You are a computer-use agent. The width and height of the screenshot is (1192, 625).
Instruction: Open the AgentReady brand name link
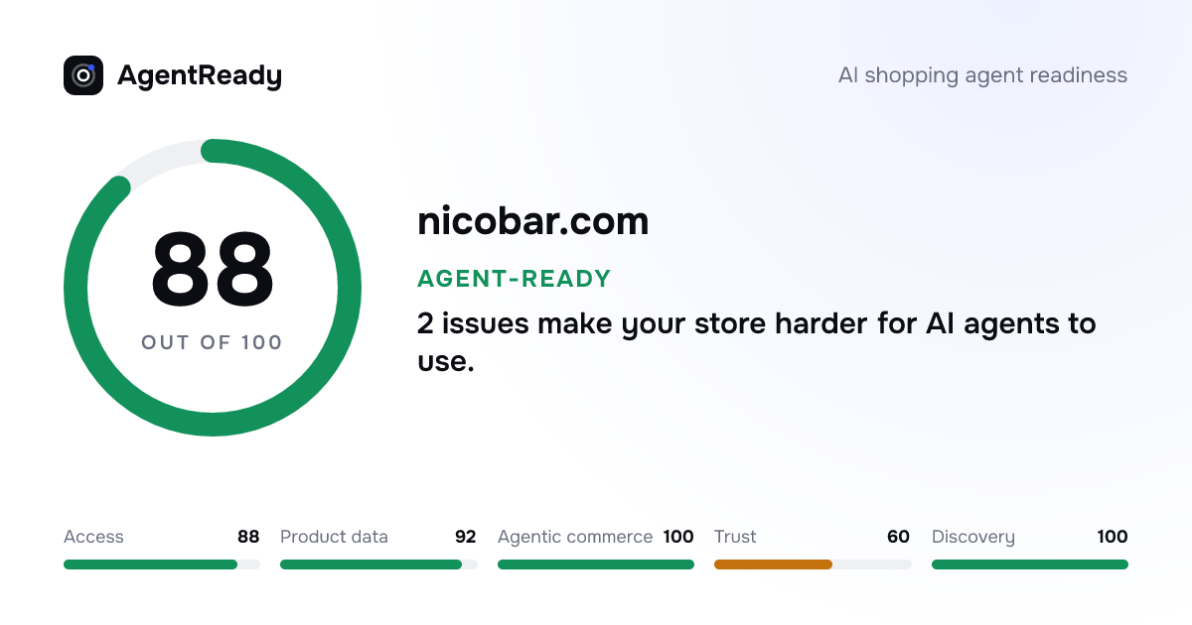tap(200, 75)
